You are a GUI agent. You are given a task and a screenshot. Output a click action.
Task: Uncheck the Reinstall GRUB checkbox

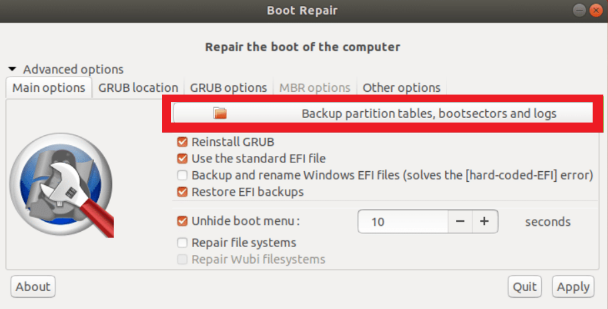coord(182,142)
